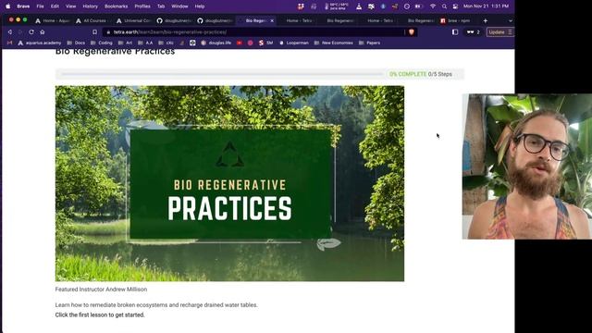Click the Bluetooth menu bar icon
This screenshot has width=592, height=333.
point(383,6)
